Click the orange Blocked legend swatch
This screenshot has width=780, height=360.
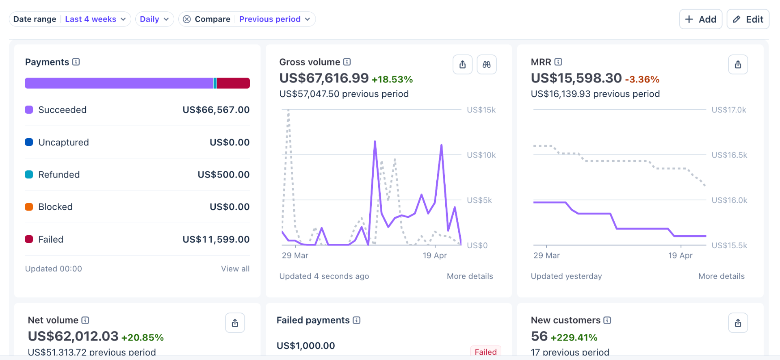point(29,207)
